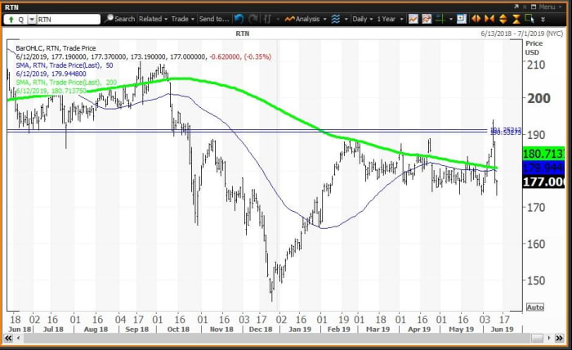Click the Q quote type indicator
Image resolution: width=572 pixels, height=350 pixels.
coord(20,20)
